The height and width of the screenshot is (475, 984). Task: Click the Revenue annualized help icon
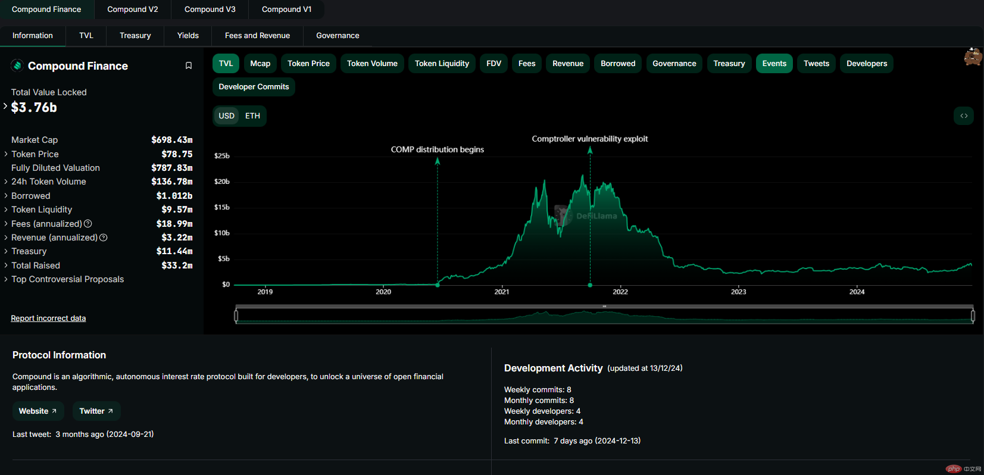(104, 237)
